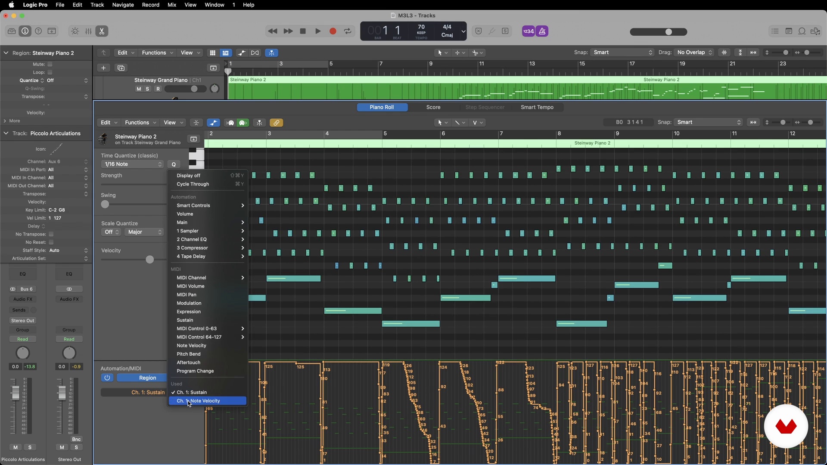Toggle the metronome button
Viewport: 827px width, 465px height.
point(542,31)
